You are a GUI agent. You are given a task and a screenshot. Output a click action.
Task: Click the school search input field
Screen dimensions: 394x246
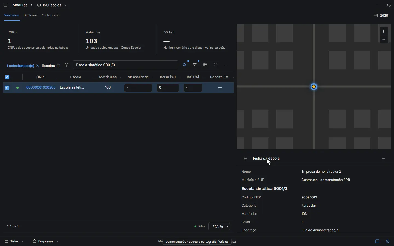click(x=126, y=65)
